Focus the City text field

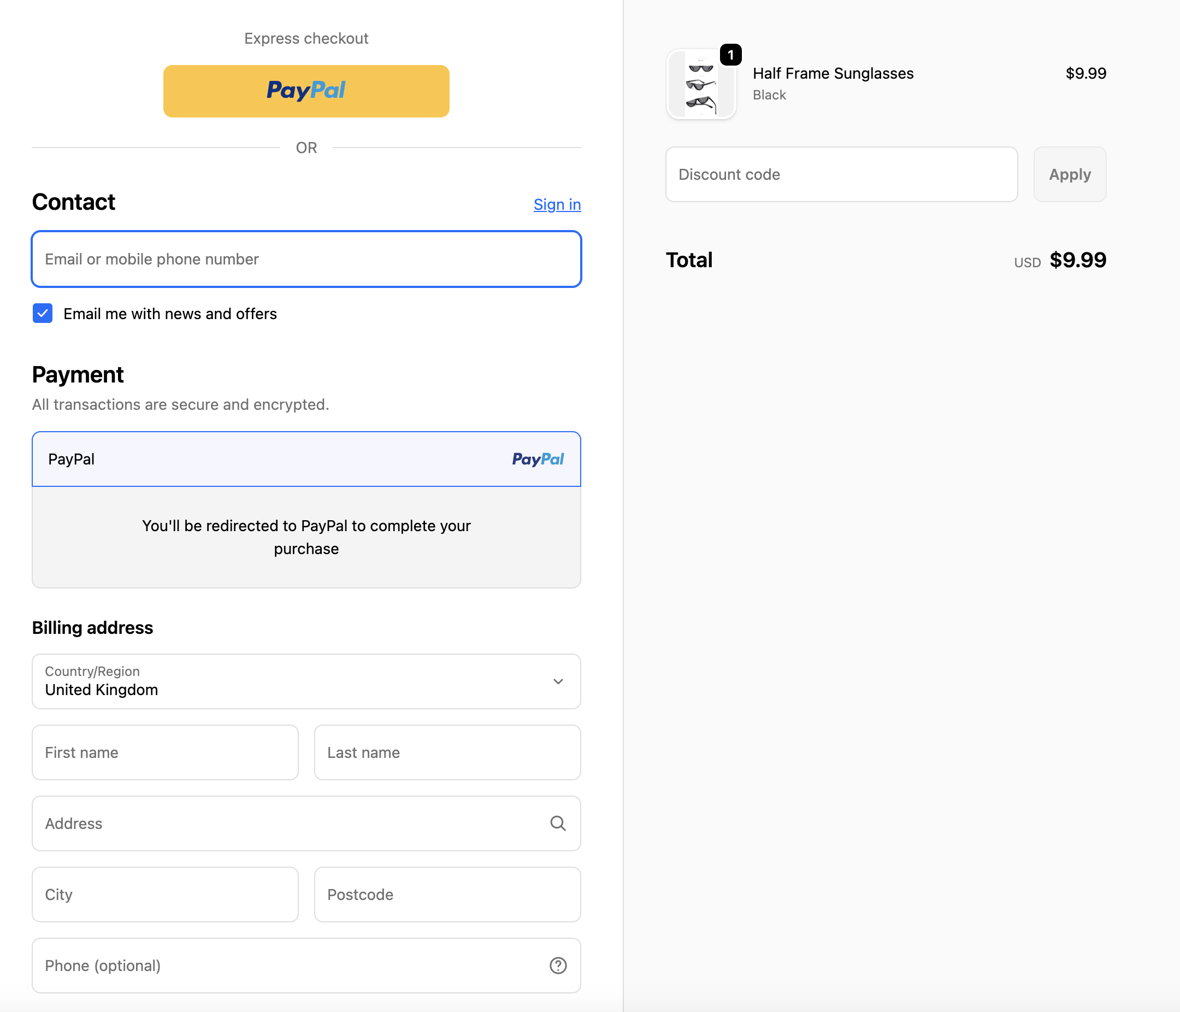[164, 894]
